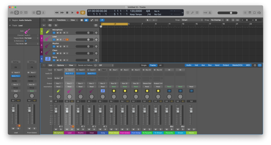Expand the Region Audio Defaults section

[x=9, y=20]
